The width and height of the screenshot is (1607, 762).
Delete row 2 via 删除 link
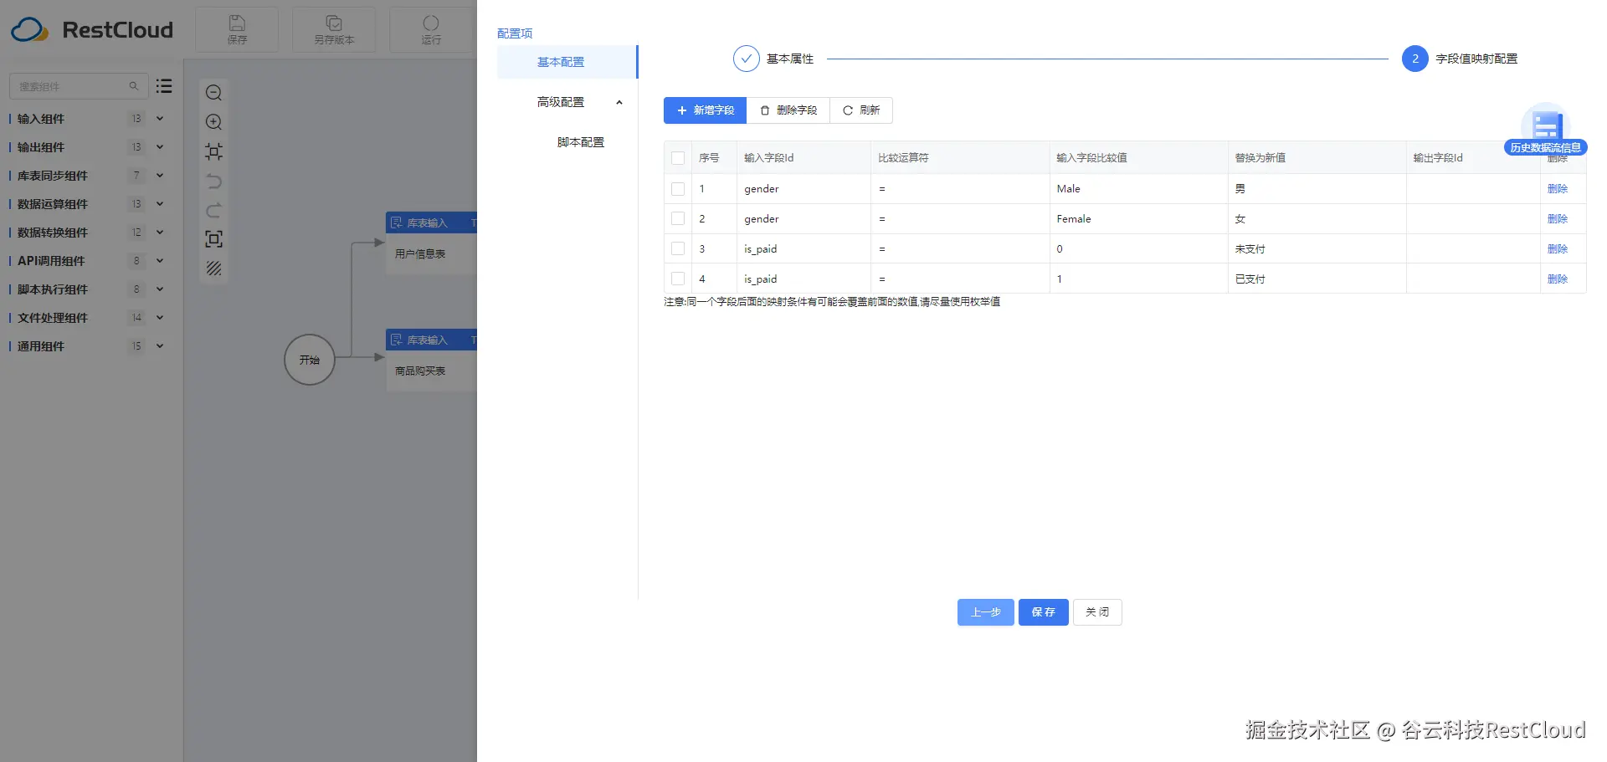click(1558, 219)
